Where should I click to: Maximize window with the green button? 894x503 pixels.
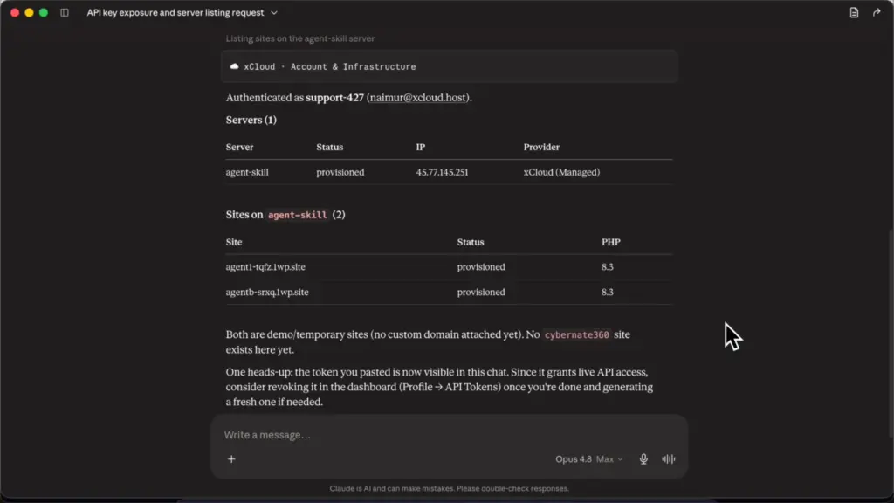point(44,12)
